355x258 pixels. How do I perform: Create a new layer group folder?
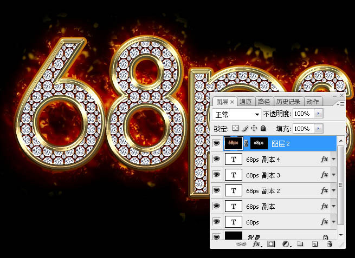[x=300, y=244]
